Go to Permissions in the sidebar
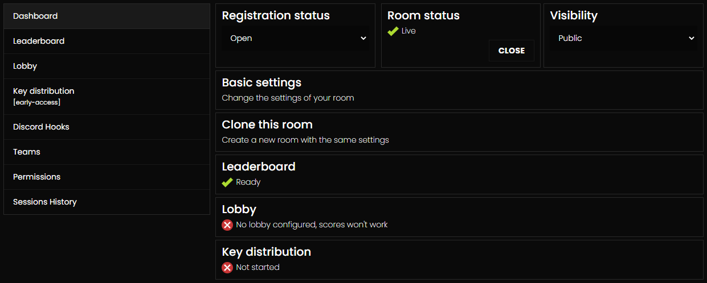The image size is (707, 283). (x=107, y=177)
